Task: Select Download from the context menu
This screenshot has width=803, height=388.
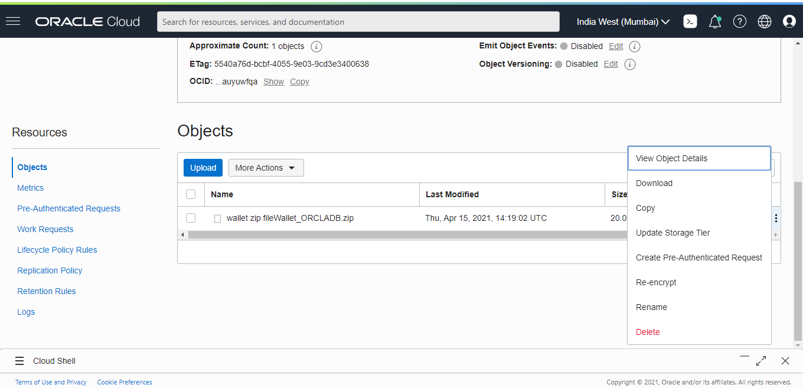Action: [x=699, y=183]
